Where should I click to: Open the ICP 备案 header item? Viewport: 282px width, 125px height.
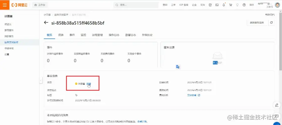coord(184,5)
